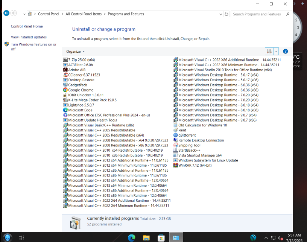This screenshot has height=242, width=307.
Task: Click the Old Calculator for Windows 10 icon
Action: pos(175,125)
